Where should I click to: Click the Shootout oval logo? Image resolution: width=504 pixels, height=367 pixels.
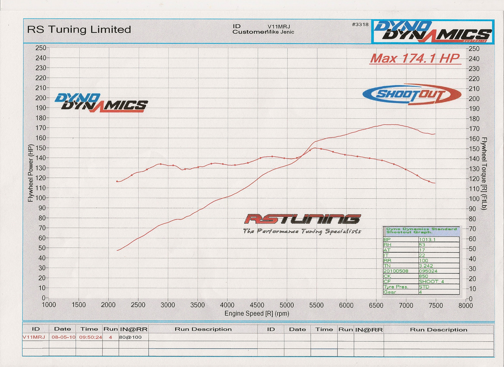(x=411, y=94)
